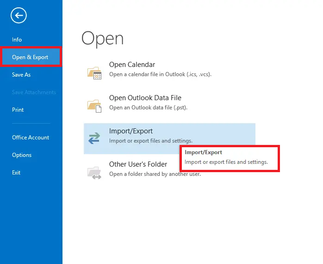Click the Import/Export arrows icon
The height and width of the screenshot is (264, 323).
(94, 138)
